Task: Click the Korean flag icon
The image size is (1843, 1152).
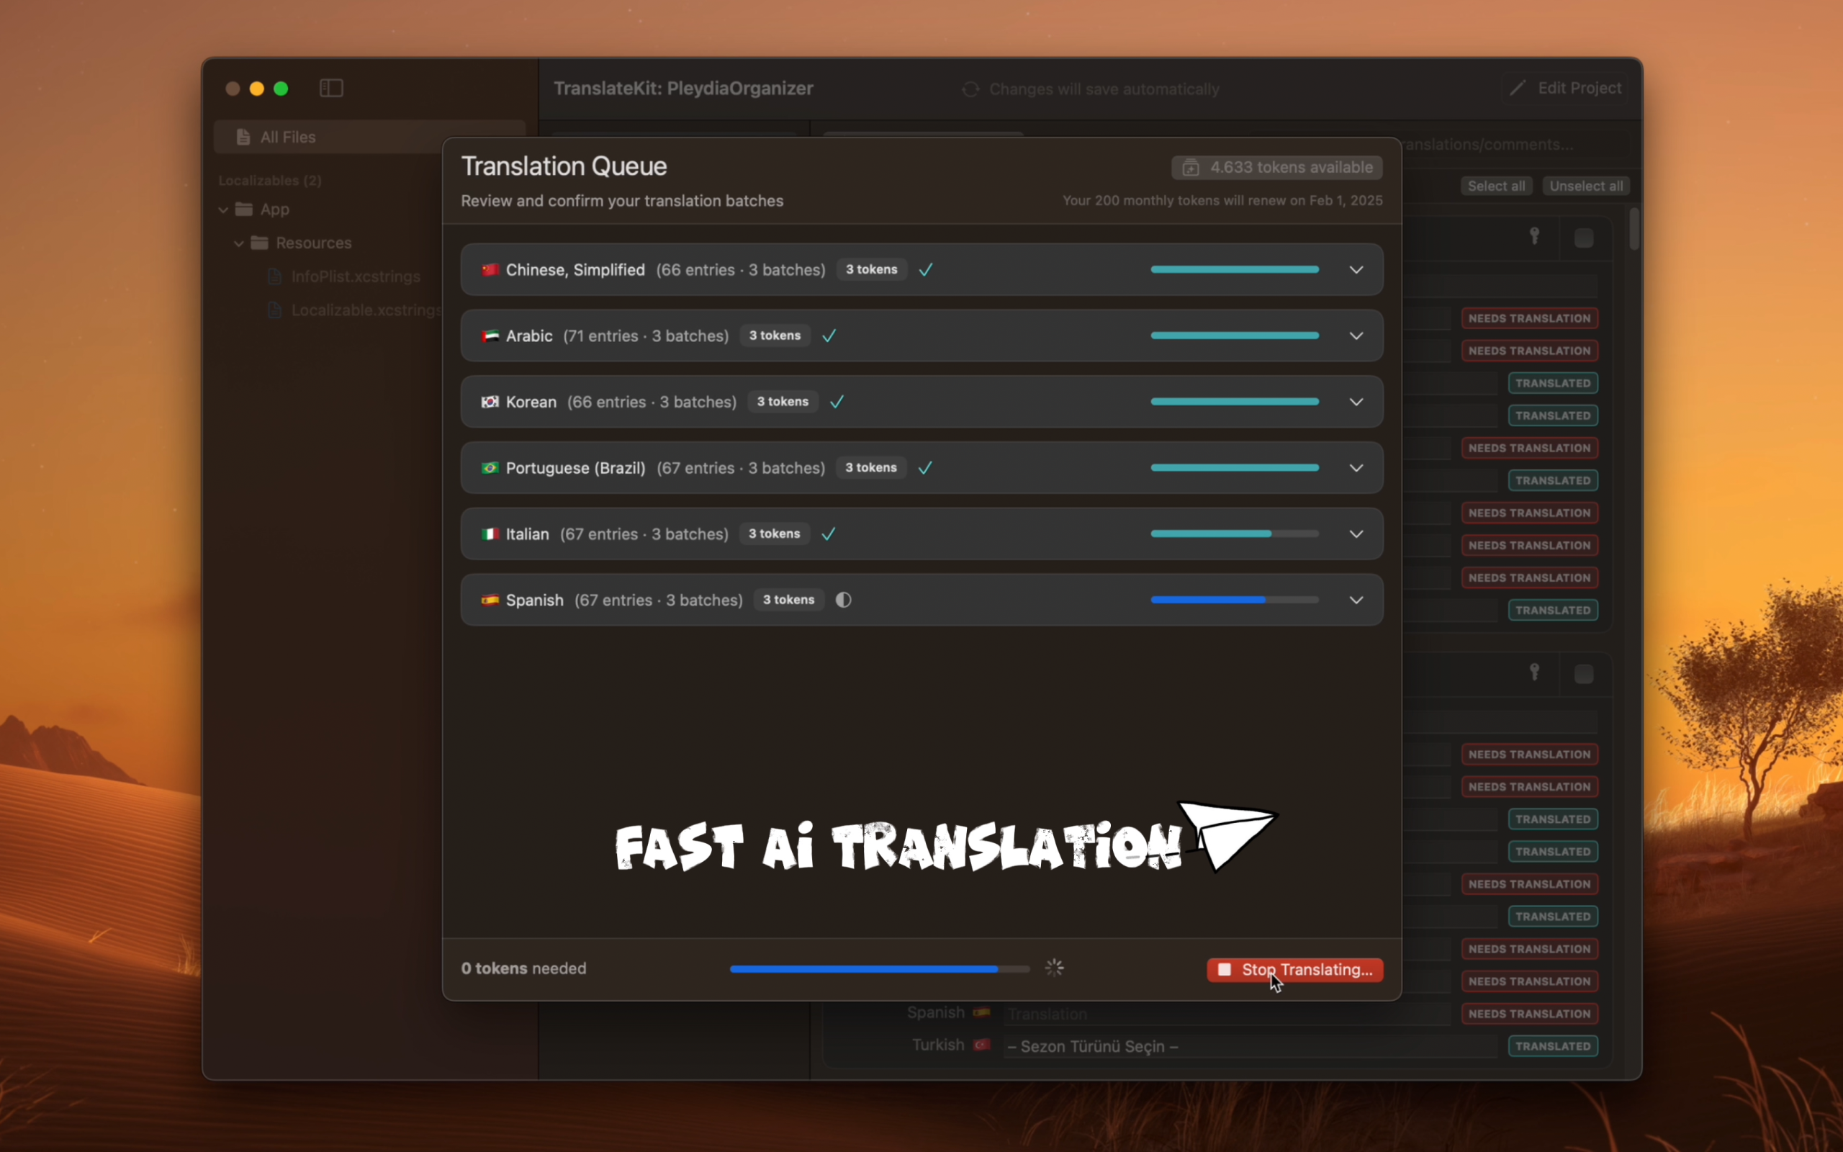Action: tap(490, 402)
